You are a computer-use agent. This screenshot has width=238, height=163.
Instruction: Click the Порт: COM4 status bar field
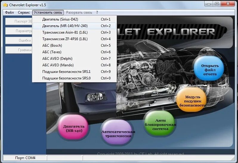25,158
